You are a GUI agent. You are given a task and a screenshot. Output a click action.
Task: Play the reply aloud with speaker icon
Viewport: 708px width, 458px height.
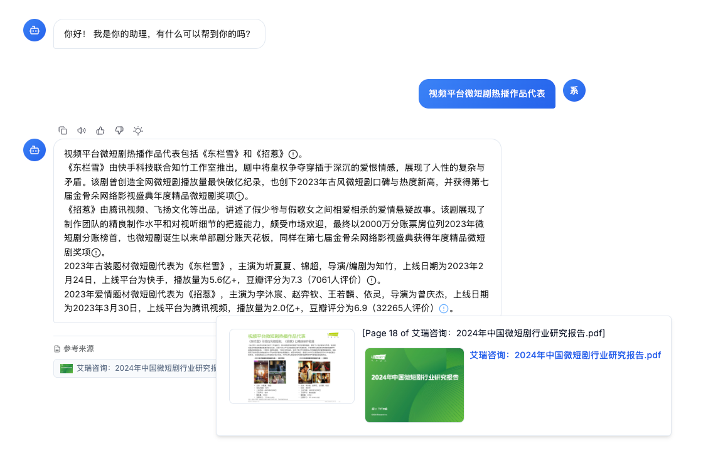point(82,130)
